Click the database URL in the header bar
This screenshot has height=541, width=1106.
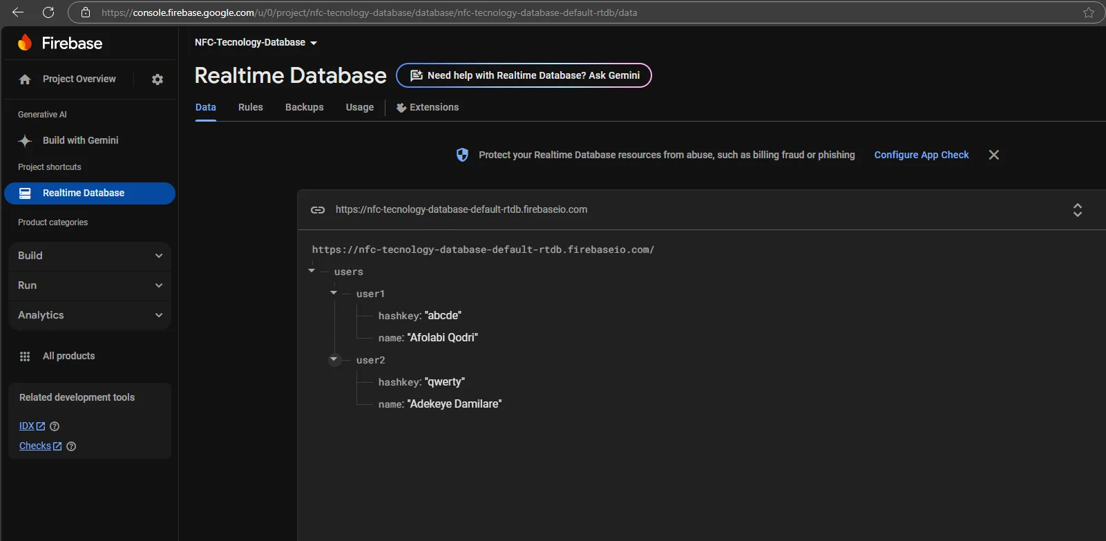coord(461,209)
